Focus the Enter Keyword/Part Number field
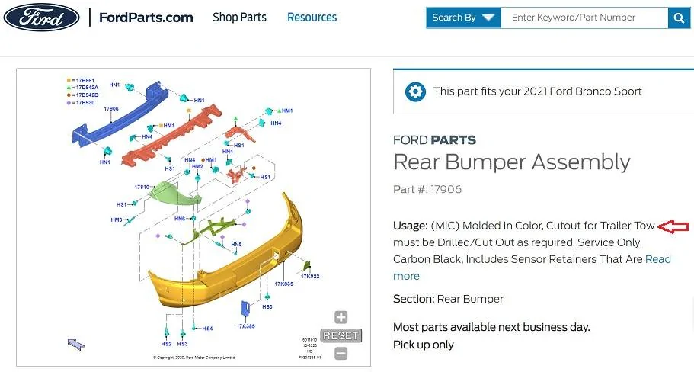 (584, 18)
